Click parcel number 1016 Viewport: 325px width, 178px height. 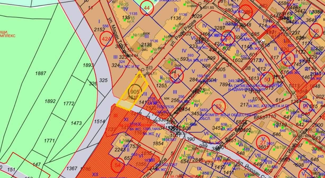(x=257, y=99)
